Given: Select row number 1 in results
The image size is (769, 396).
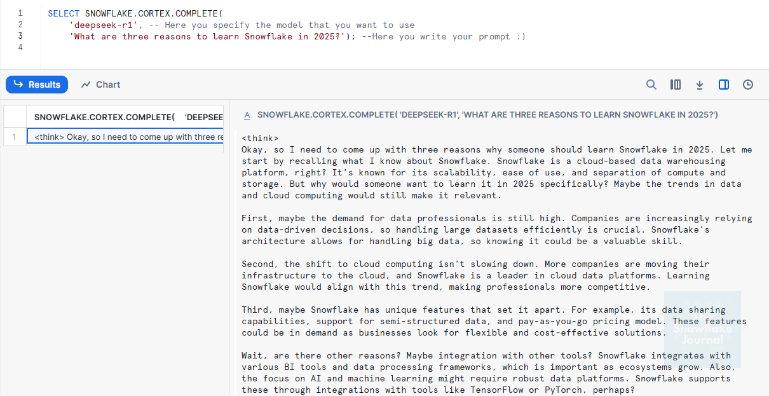Looking at the screenshot, I should pos(15,137).
